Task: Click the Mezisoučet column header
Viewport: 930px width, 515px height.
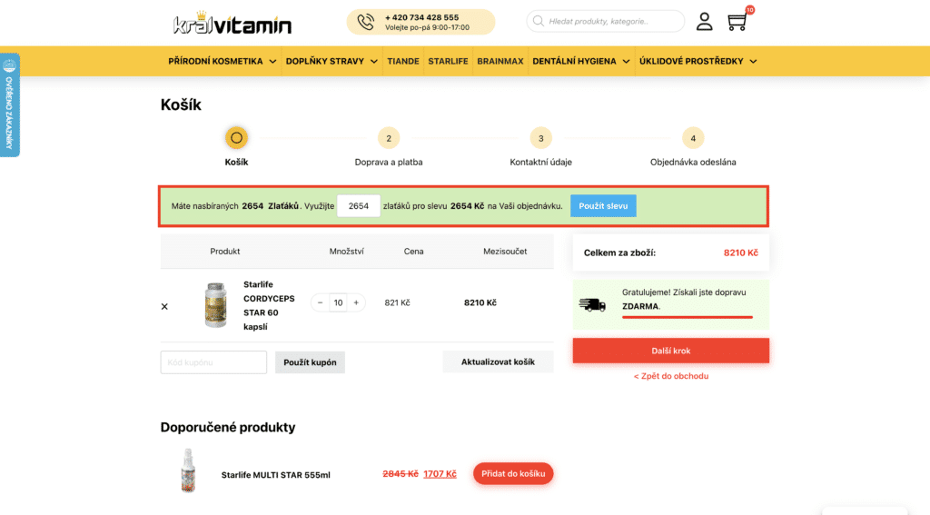Action: [505, 252]
